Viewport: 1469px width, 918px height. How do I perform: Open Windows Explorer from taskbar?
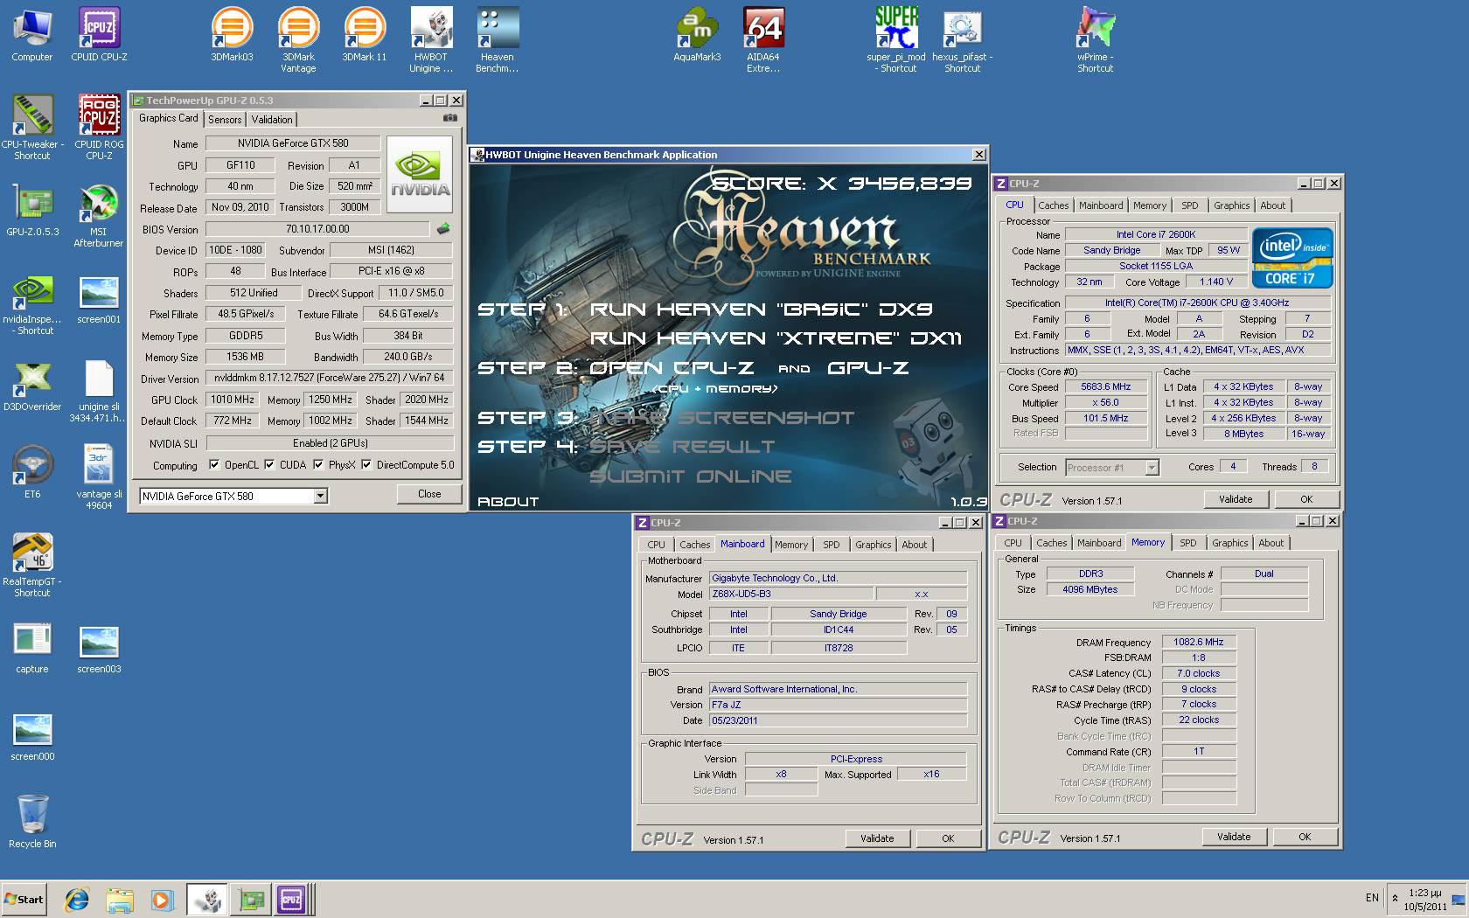[x=120, y=899]
